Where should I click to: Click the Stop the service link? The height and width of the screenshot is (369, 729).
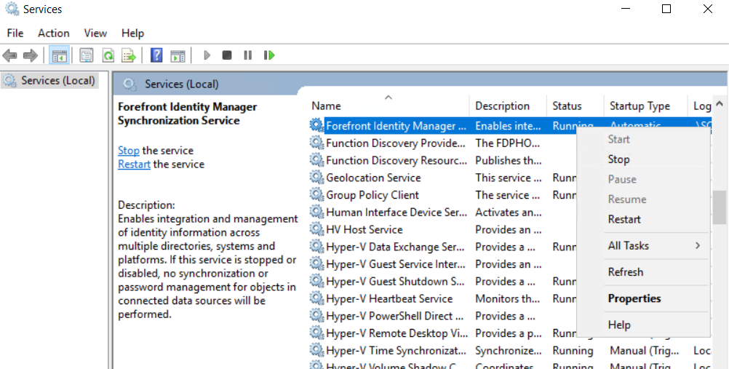coord(128,151)
